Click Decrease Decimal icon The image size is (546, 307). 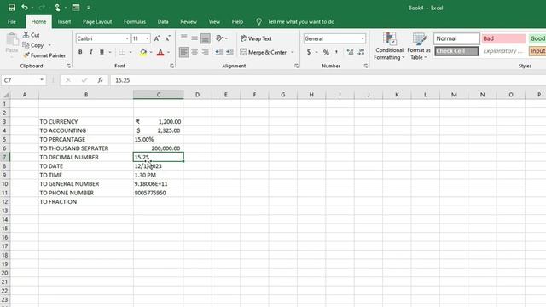pos(361,52)
